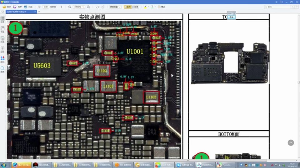
Task: Click the scroll-to-top round arrow button
Action: [291, 143]
